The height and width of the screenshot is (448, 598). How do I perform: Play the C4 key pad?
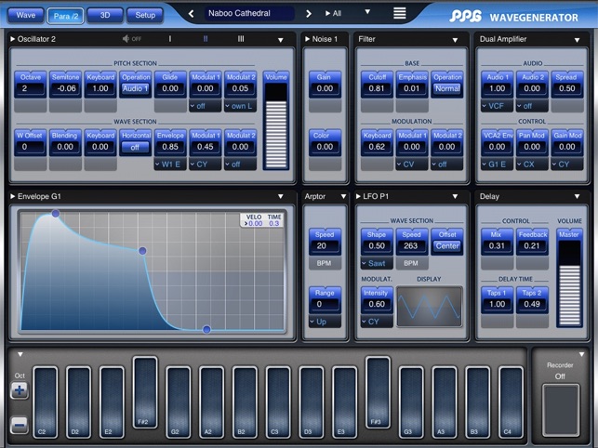[x=511, y=402]
